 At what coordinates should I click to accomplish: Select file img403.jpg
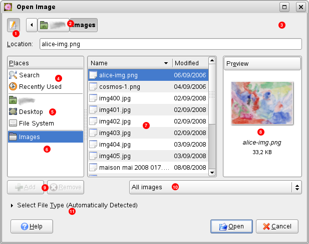coord(148,133)
